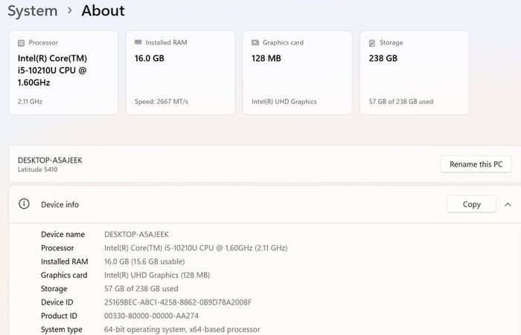Select the DESKTOP-A5AJEEK PC name heading
Screen dimensions: 521x335
point(50,160)
